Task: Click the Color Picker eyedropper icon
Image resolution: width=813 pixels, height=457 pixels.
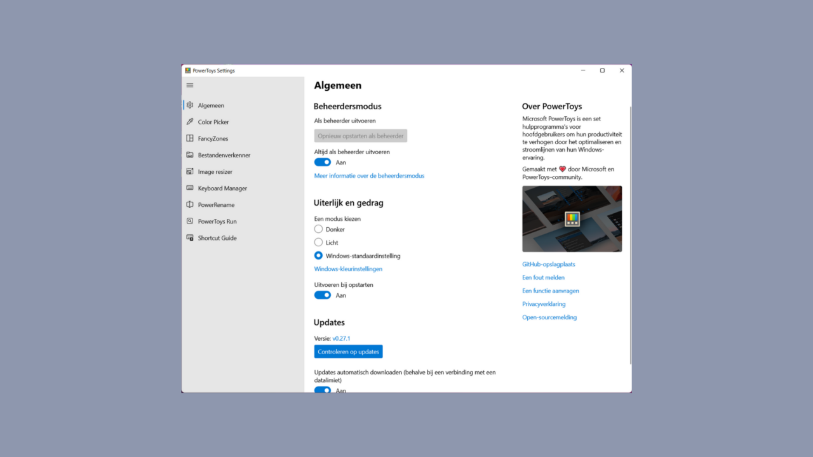Action: (x=190, y=122)
